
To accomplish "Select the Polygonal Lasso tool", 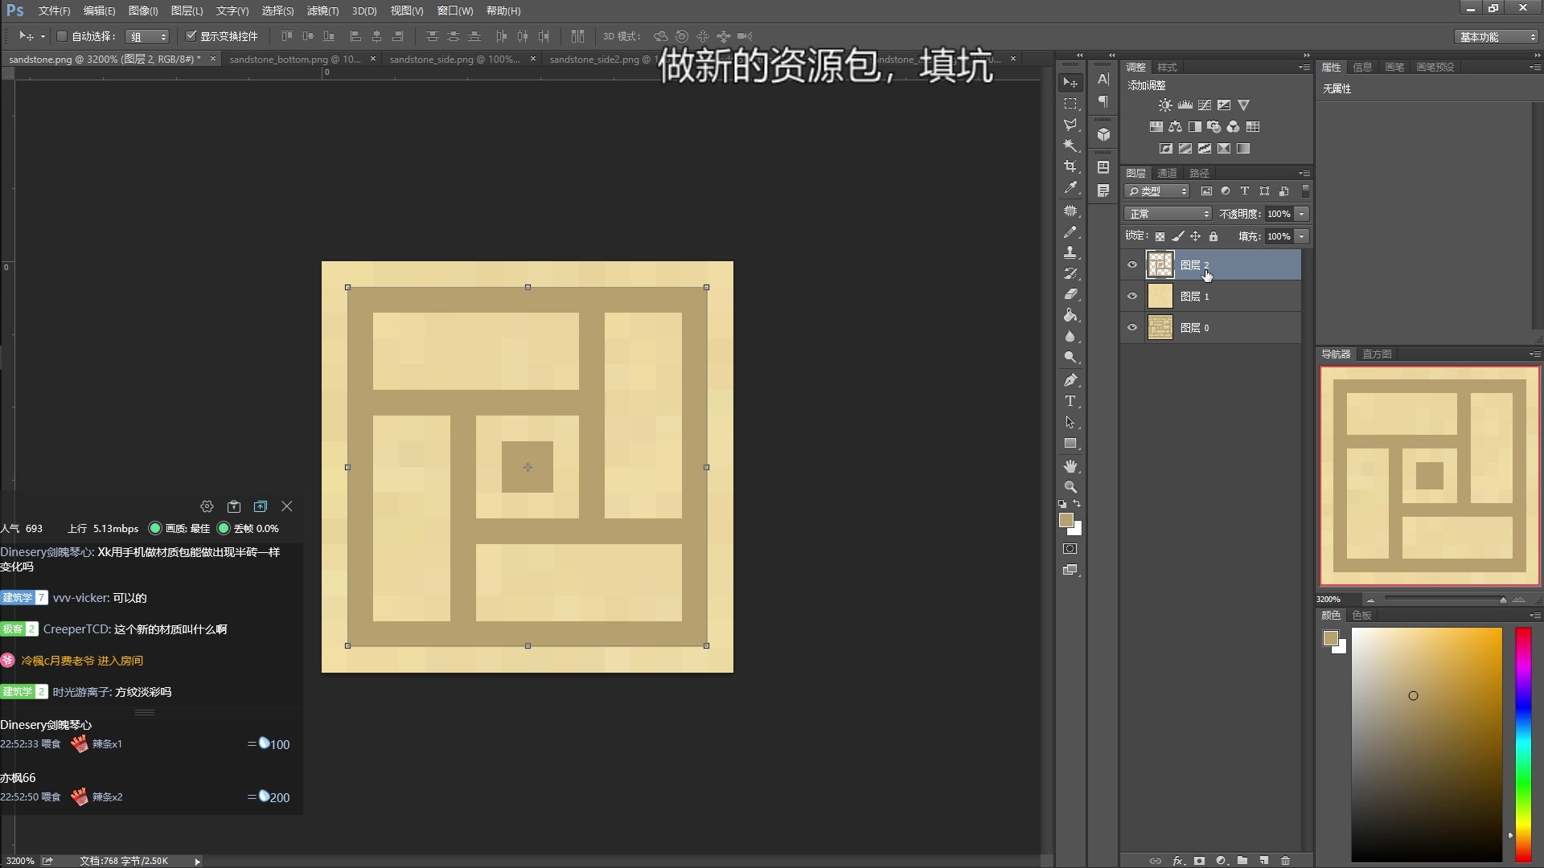I will [1070, 125].
